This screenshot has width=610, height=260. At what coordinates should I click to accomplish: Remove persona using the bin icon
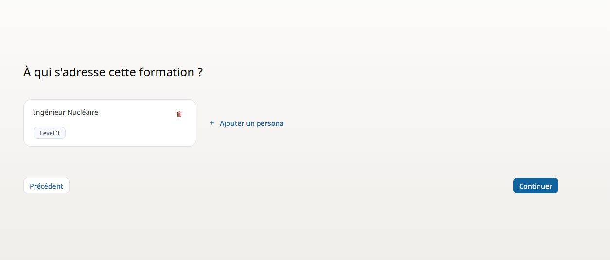[179, 114]
